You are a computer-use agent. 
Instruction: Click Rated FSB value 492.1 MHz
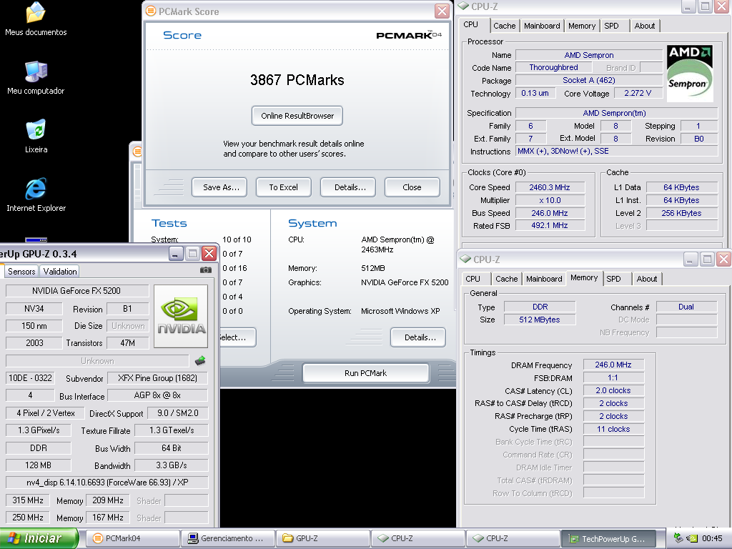pyautogui.click(x=550, y=225)
